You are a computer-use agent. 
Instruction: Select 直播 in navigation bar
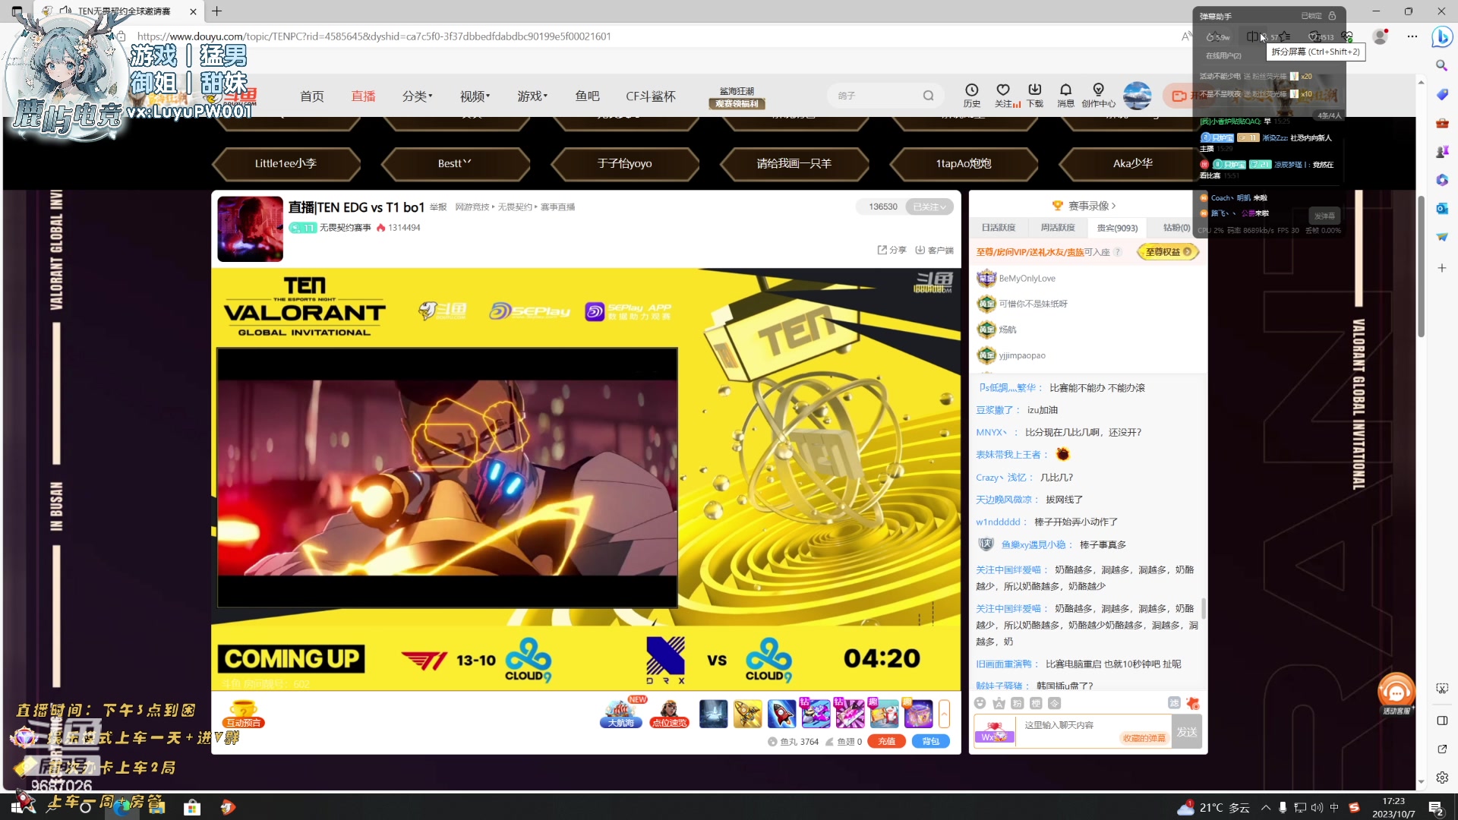click(x=364, y=96)
